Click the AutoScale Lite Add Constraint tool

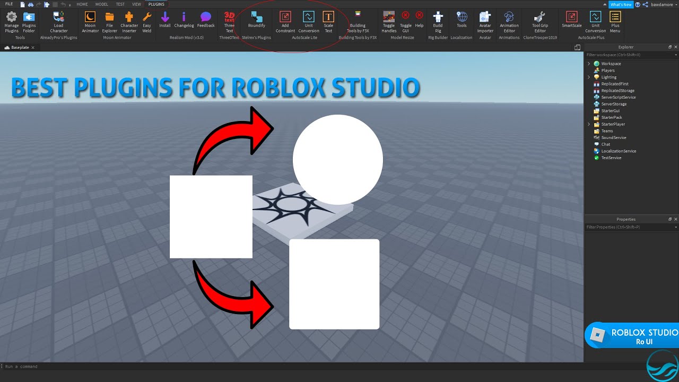pyautogui.click(x=285, y=22)
